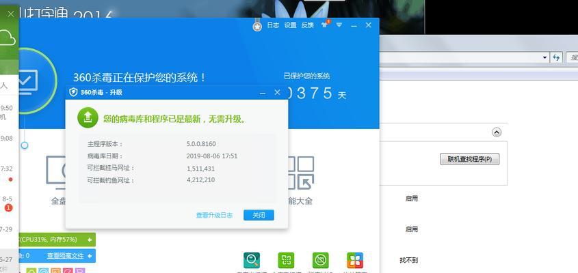
Task: Start the full disk scan icon
Action: click(x=56, y=171)
